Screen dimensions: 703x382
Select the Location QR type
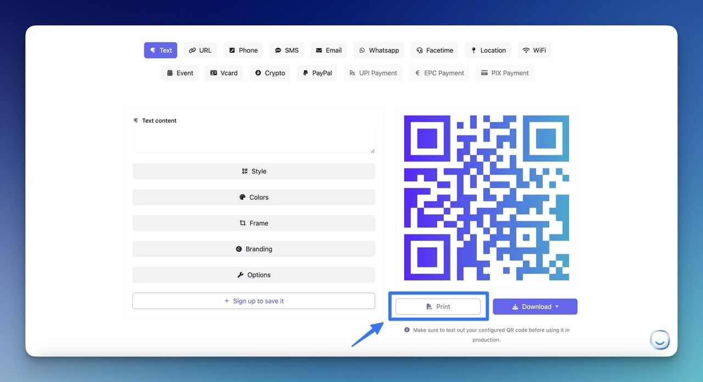488,50
